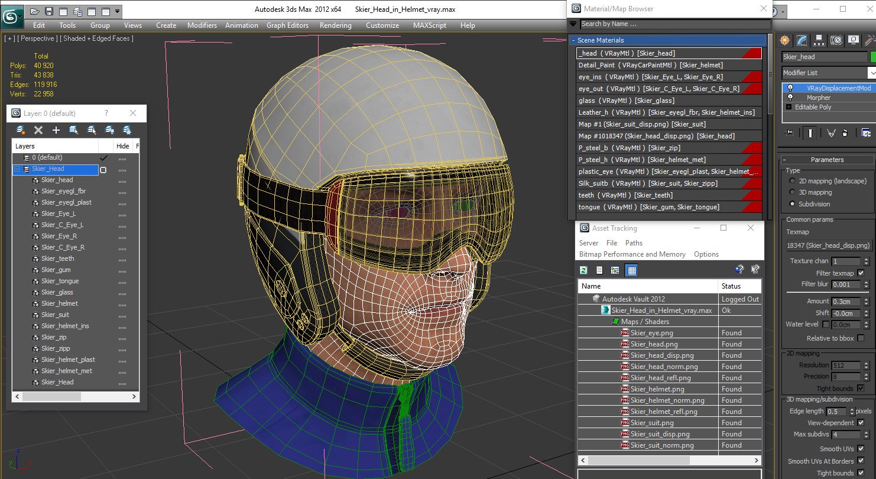876x479 pixels.
Task: Collapse the Scene Materials group
Action: click(x=573, y=40)
